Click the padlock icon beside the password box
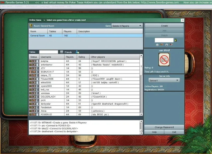 click(x=175, y=40)
